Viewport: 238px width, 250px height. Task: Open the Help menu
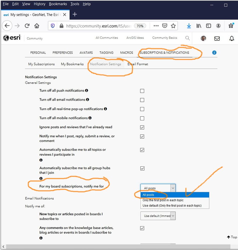pyautogui.click(x=87, y=4)
